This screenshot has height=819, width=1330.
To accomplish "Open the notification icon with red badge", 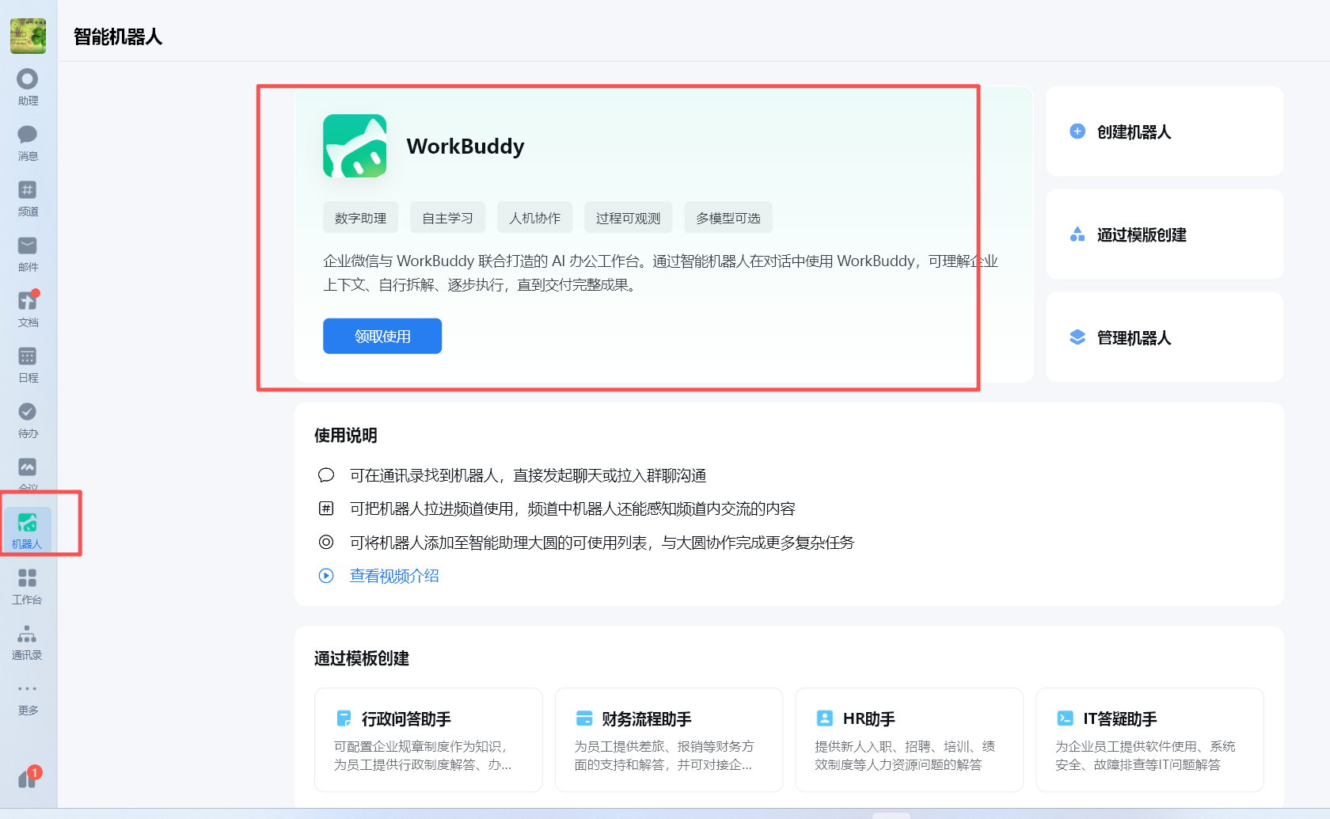I will click(x=28, y=777).
